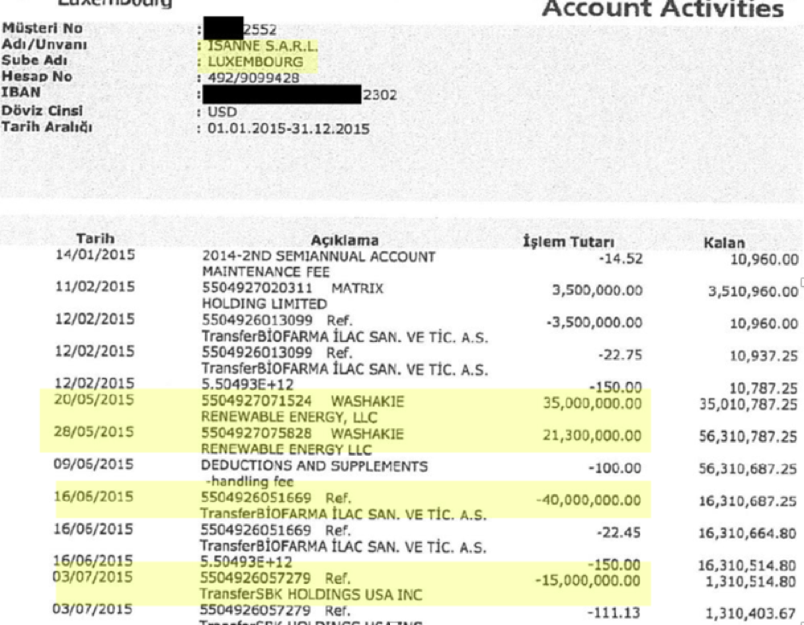Click the balance "35,010,787.25"

[x=748, y=404]
